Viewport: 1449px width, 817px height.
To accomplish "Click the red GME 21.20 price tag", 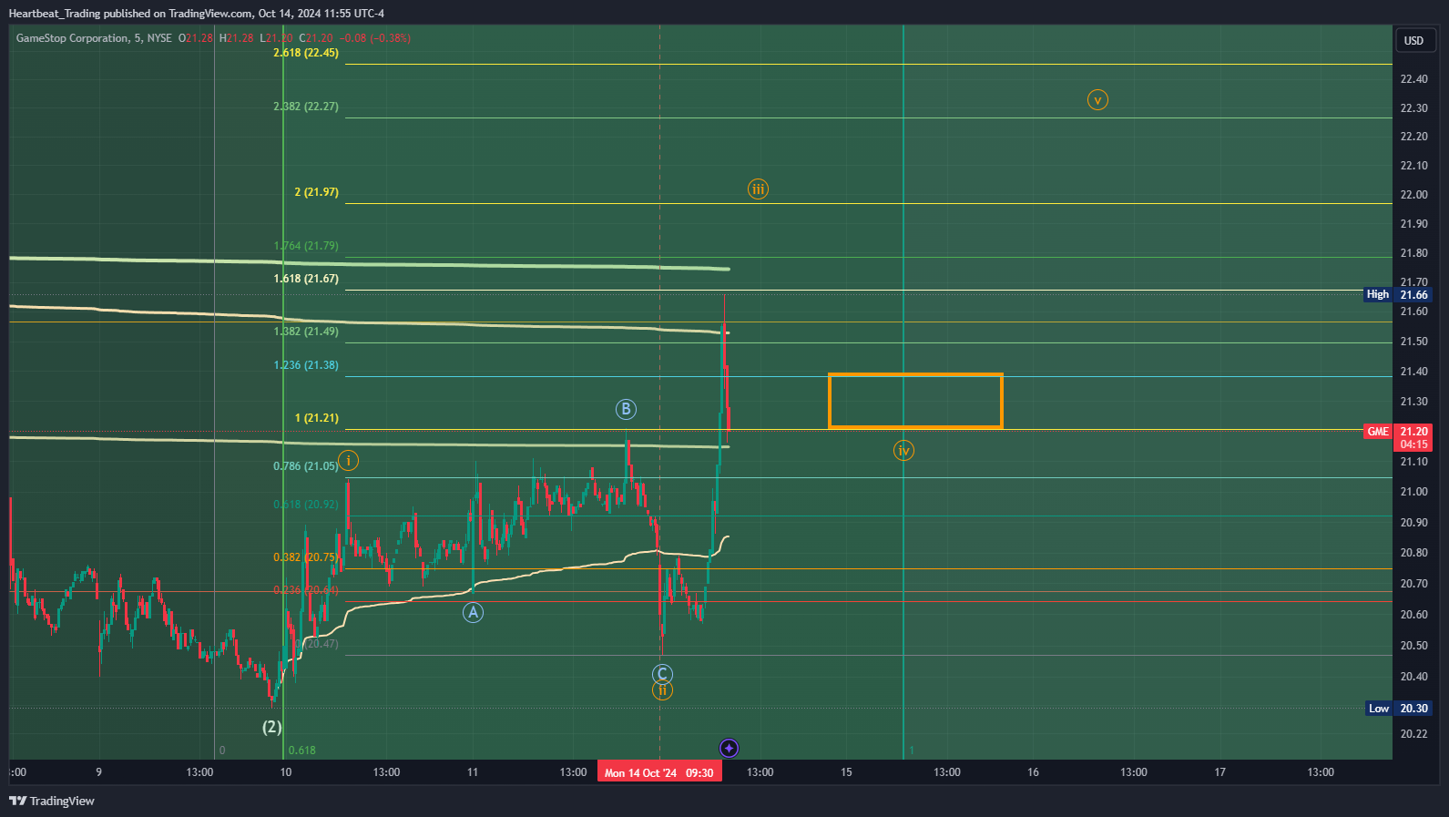I will [x=1398, y=437].
